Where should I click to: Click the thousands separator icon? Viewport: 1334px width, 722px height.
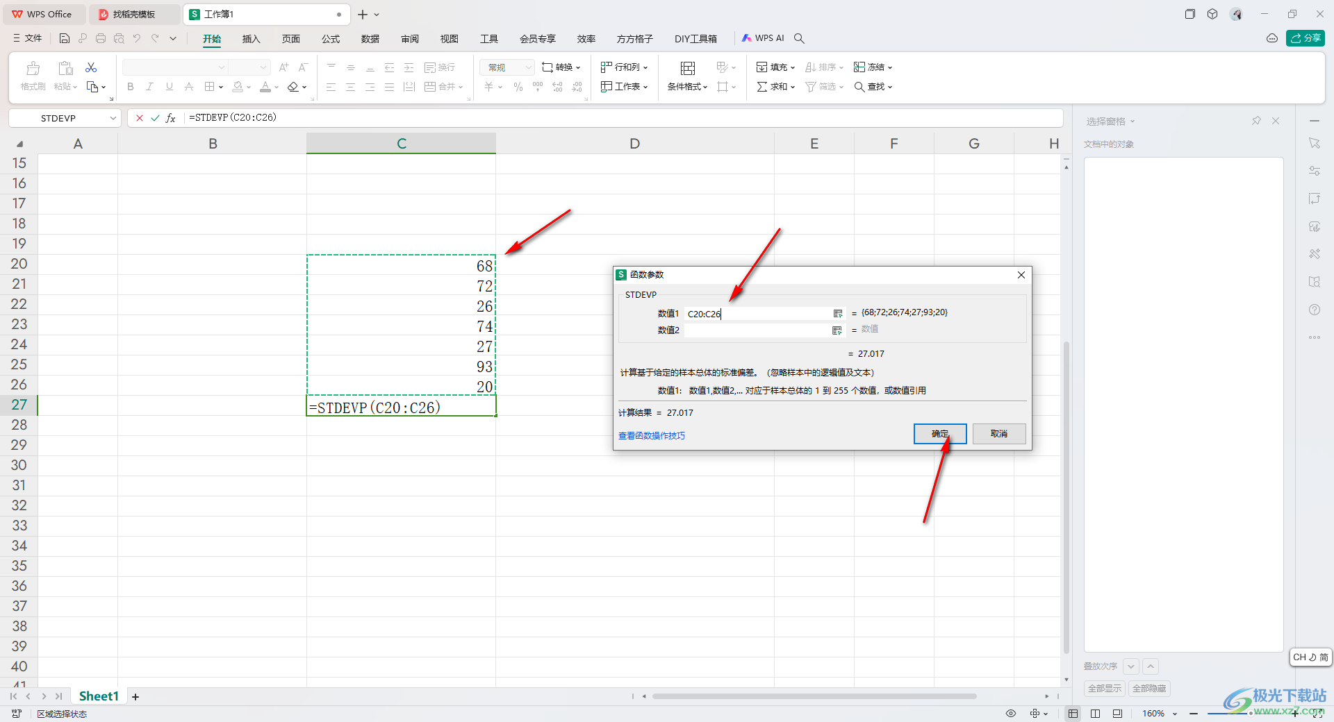click(x=538, y=87)
